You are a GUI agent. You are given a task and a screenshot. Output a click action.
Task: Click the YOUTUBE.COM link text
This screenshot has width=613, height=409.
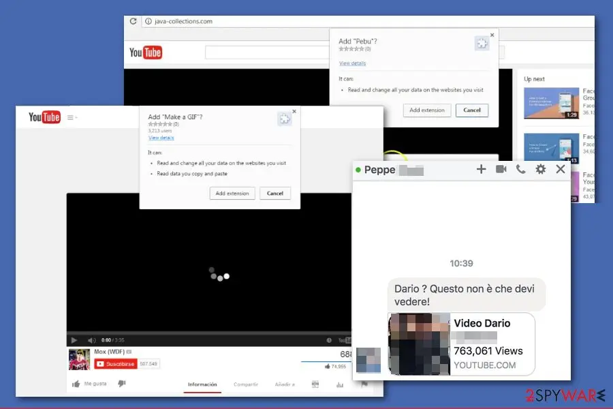(484, 365)
